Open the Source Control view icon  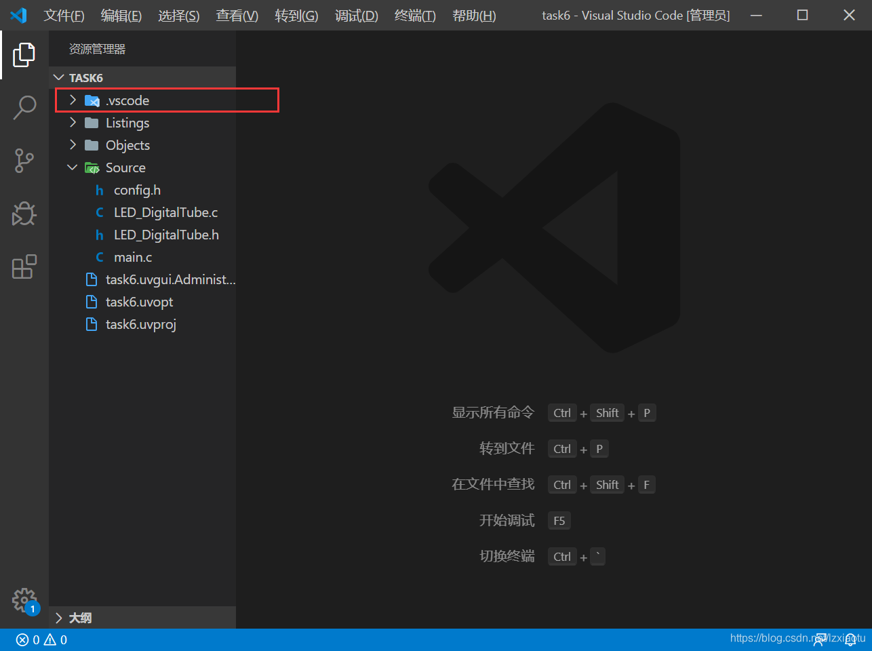click(x=24, y=161)
